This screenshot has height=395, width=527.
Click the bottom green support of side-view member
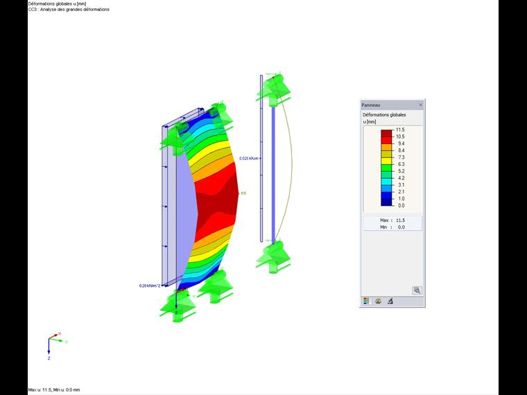pos(274,257)
